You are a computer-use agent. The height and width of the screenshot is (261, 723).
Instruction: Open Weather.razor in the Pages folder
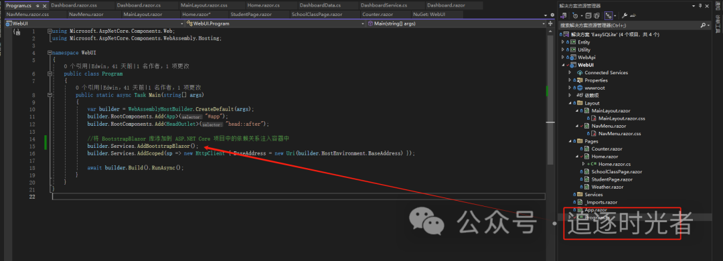click(607, 187)
